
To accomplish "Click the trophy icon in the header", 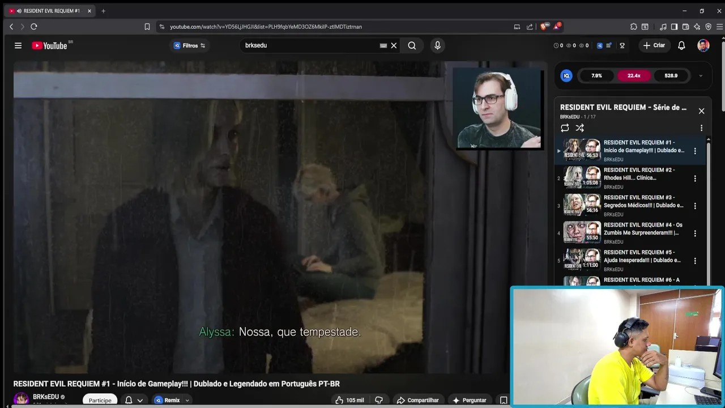I will click(x=622, y=45).
